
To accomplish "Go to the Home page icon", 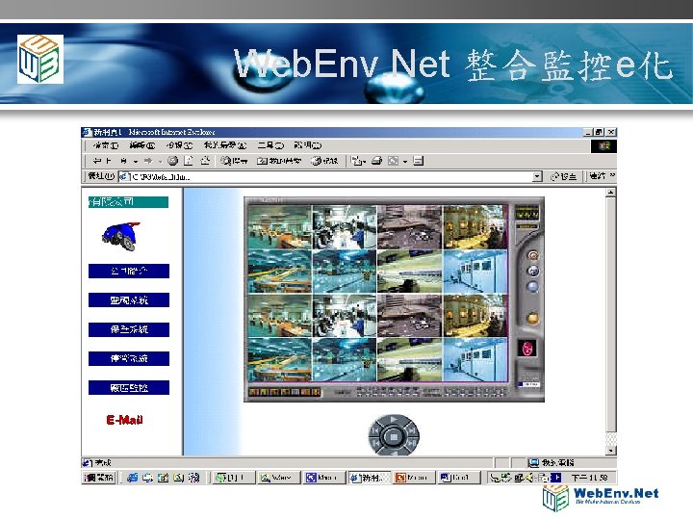I will pos(205,161).
